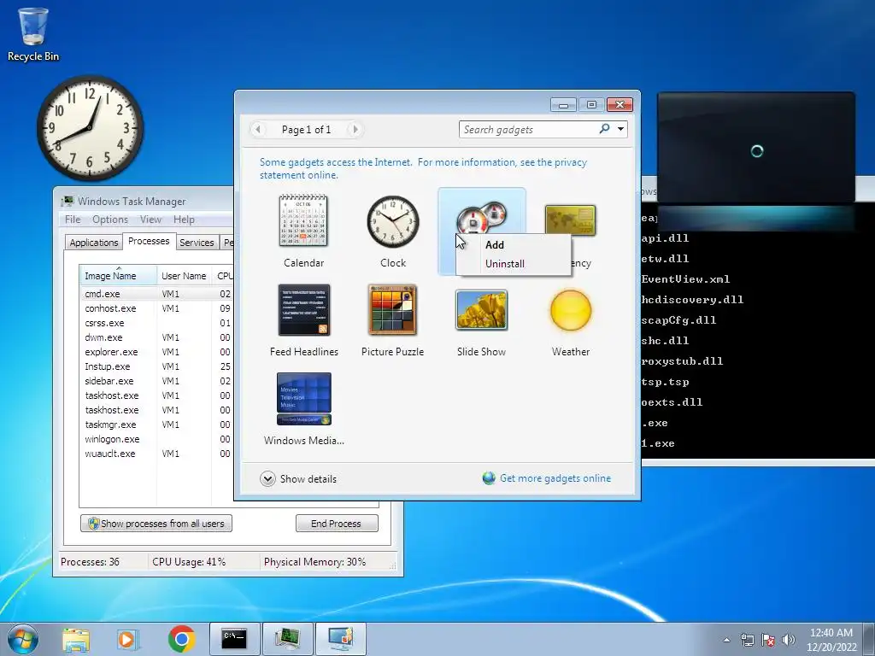
Task: Sort processes by User Name column
Action: click(x=184, y=276)
